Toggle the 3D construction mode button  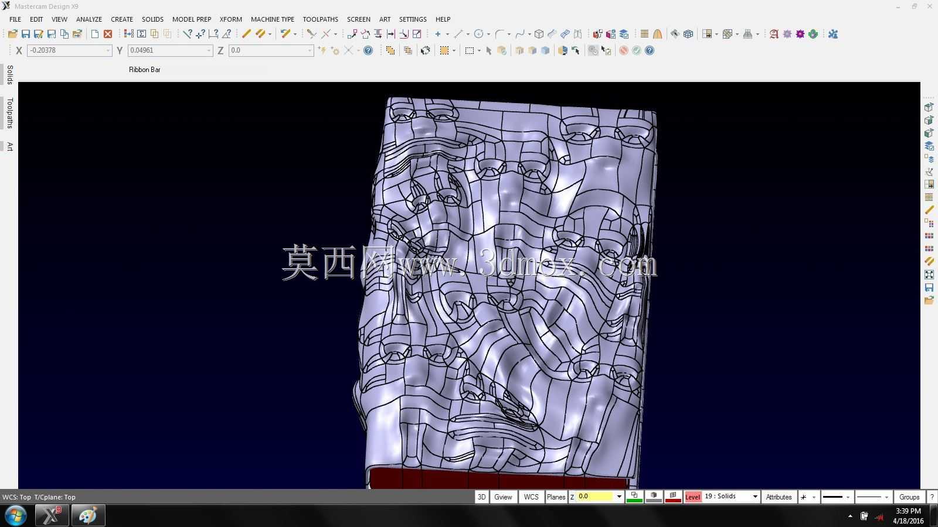(481, 497)
